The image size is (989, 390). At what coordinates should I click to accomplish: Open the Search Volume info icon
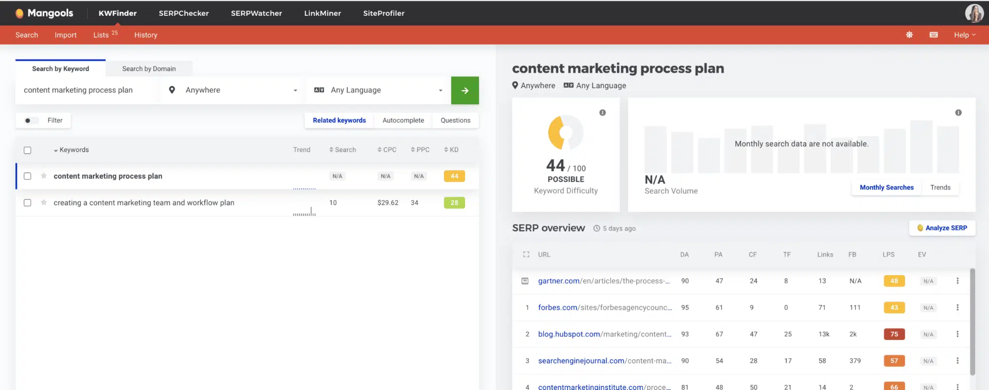pos(958,113)
